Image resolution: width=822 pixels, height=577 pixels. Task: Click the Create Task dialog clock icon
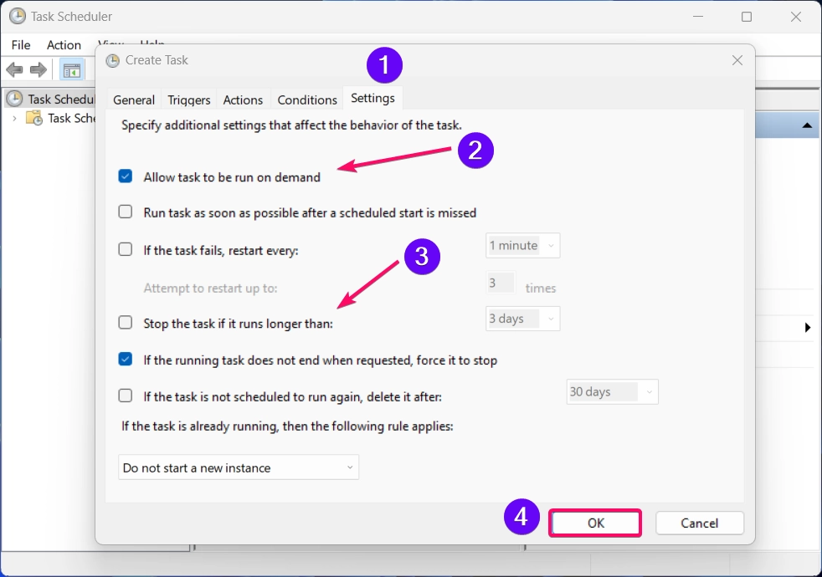click(x=113, y=61)
